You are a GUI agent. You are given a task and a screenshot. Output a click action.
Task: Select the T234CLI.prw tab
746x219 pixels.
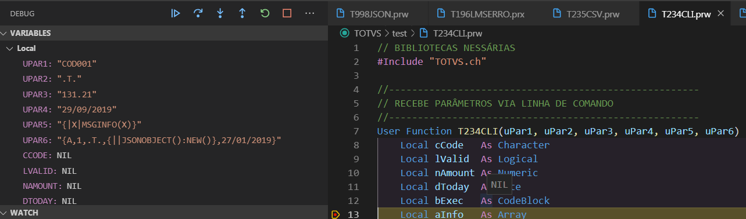coord(686,13)
